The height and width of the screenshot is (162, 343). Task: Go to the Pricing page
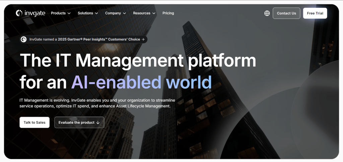pyautogui.click(x=168, y=13)
